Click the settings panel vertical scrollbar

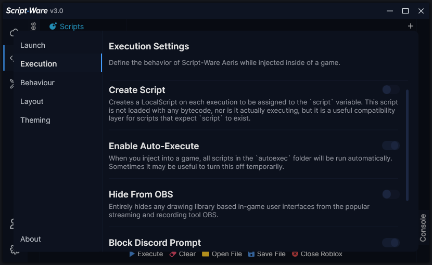pos(407,145)
